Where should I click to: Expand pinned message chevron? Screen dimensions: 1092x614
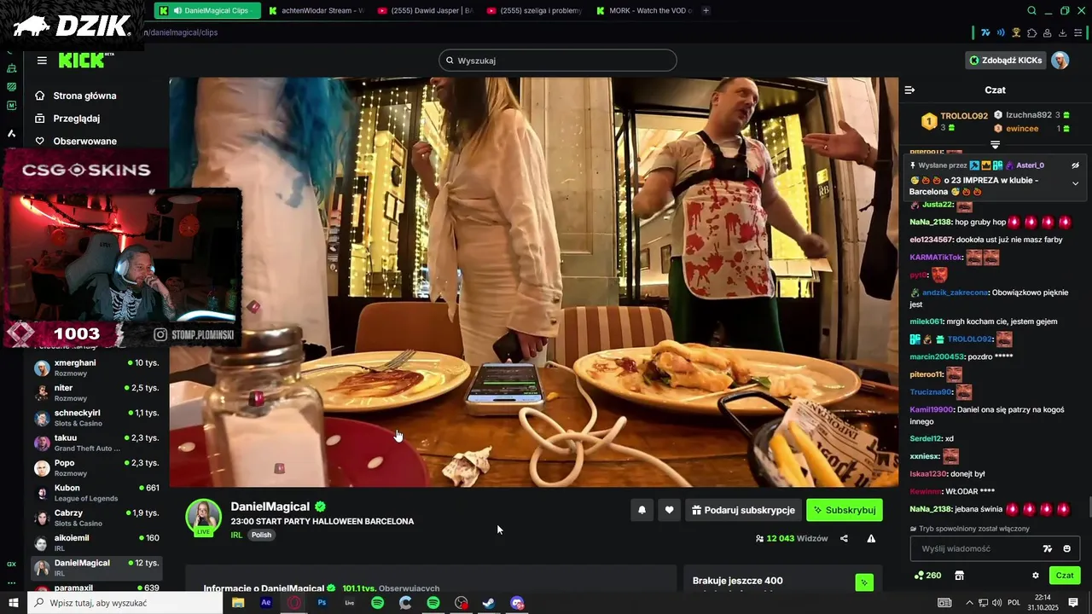tap(1075, 183)
